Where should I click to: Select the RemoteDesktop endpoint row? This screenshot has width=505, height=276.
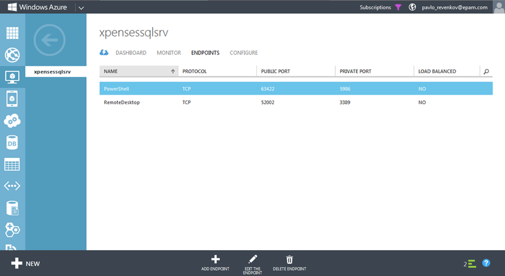pos(296,102)
